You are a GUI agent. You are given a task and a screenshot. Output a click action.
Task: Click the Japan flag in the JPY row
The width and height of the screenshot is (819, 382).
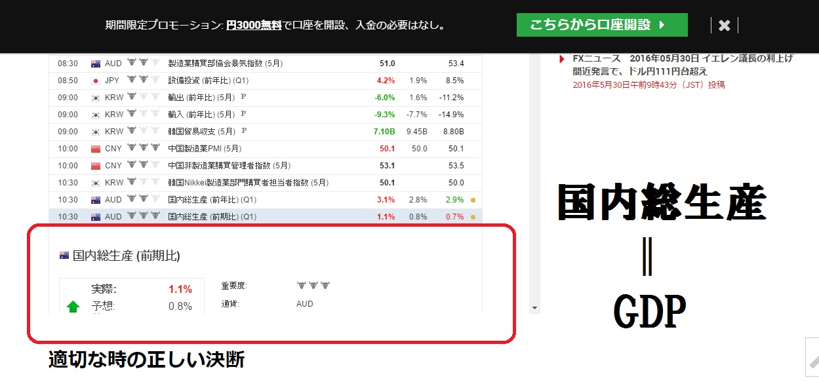click(x=95, y=81)
